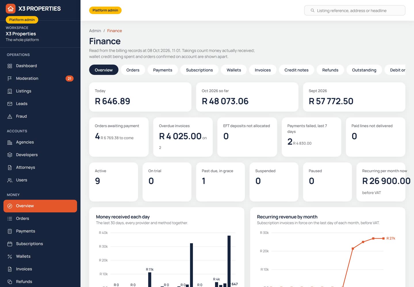This screenshot has width=414, height=287.
Task: Open Moderation in the sidebar
Action: (40, 79)
